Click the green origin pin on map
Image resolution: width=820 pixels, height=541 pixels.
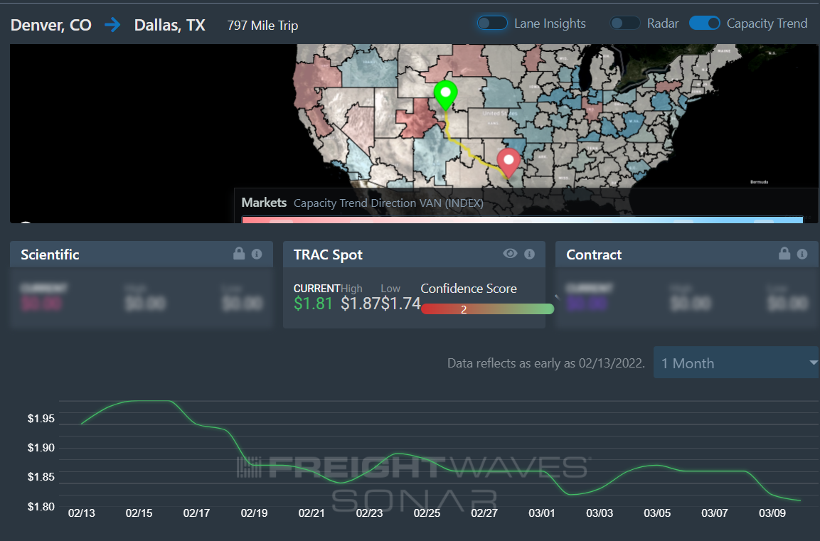(446, 95)
